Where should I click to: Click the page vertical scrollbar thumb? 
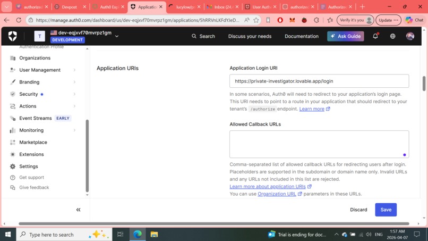pos(424,84)
